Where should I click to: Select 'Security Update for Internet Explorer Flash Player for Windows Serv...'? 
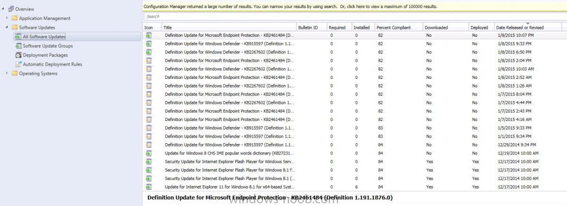(229, 162)
